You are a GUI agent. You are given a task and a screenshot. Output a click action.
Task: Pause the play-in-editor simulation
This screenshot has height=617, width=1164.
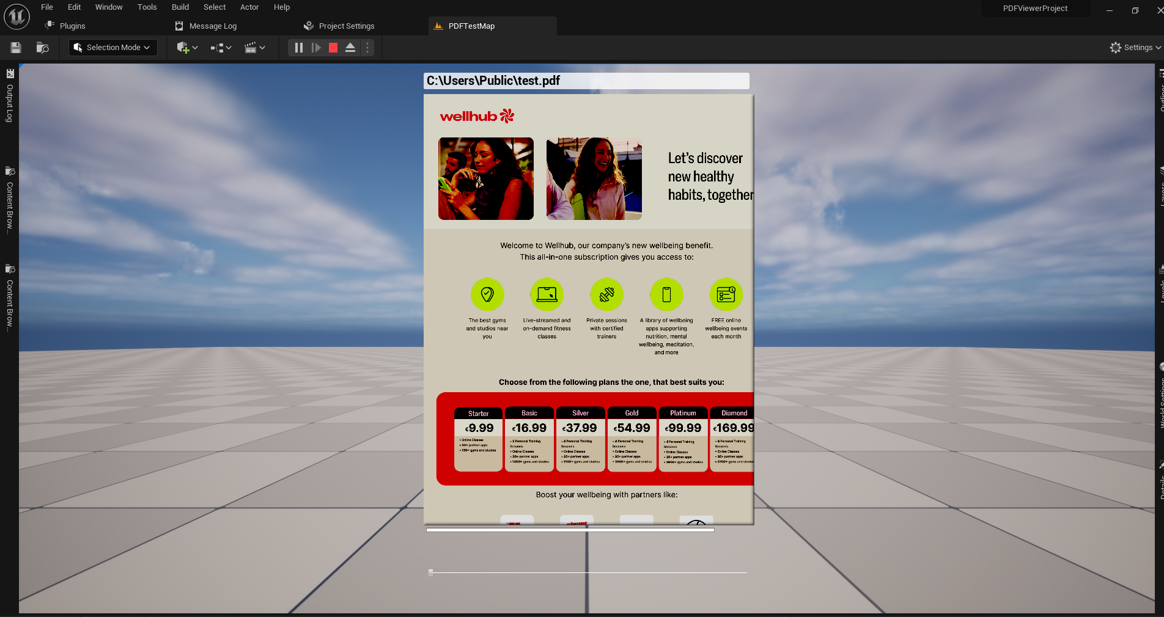point(299,48)
